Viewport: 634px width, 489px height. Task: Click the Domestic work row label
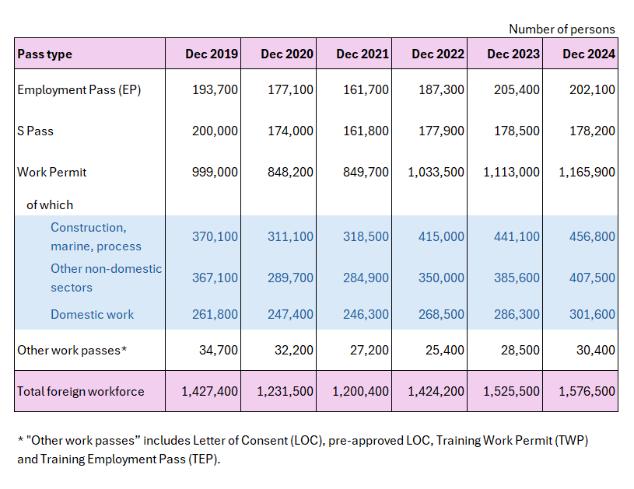pos(92,314)
